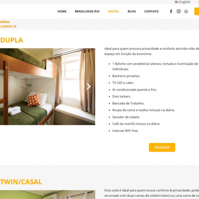Open the Instagram profile icon

[178, 11]
